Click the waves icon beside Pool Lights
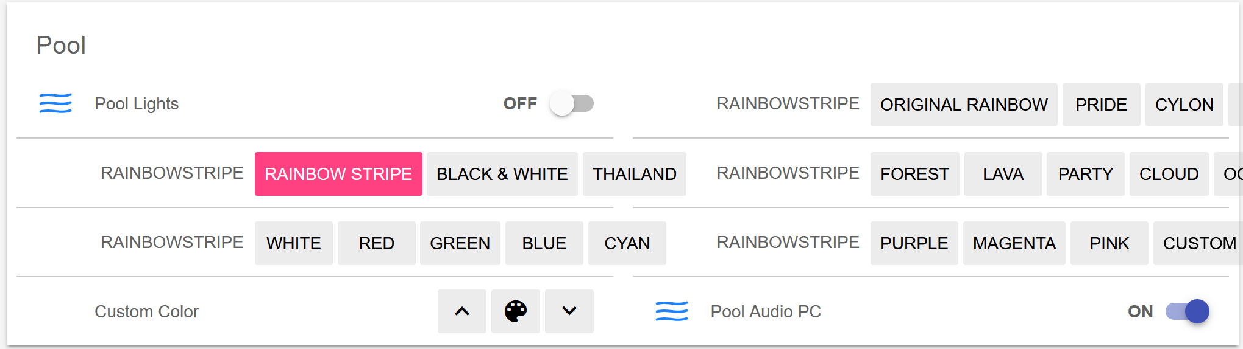 (55, 103)
